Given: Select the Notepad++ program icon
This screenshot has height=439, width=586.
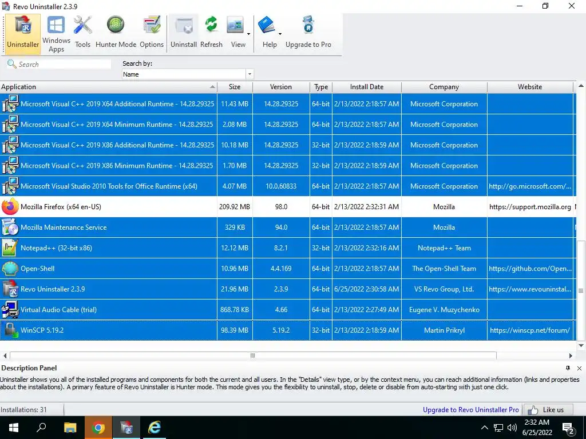Looking at the screenshot, I should click(x=10, y=248).
